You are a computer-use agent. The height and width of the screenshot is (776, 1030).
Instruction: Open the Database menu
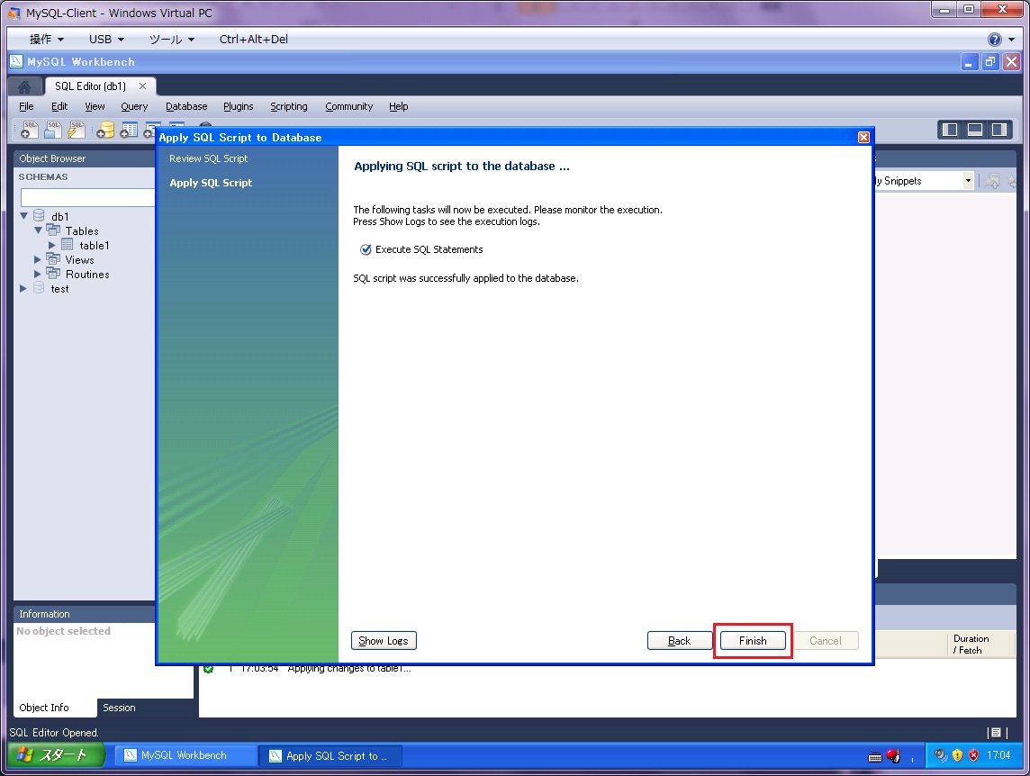(186, 106)
